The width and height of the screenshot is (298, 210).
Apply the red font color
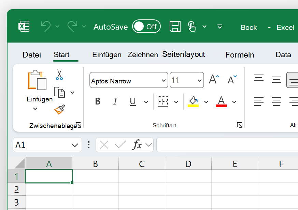(x=221, y=101)
